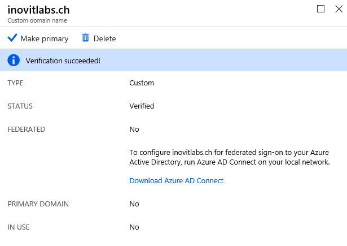The width and height of the screenshot is (347, 246).
Task: Click the Verification succeeded notification banner
Action: click(174, 60)
